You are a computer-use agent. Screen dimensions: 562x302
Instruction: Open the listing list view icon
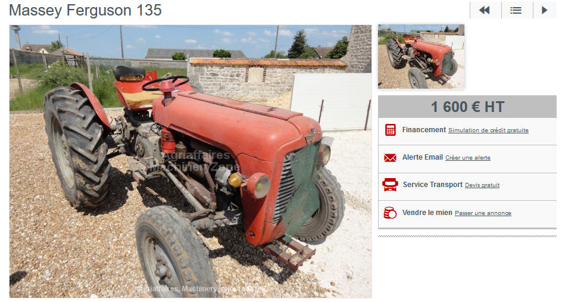tap(517, 10)
